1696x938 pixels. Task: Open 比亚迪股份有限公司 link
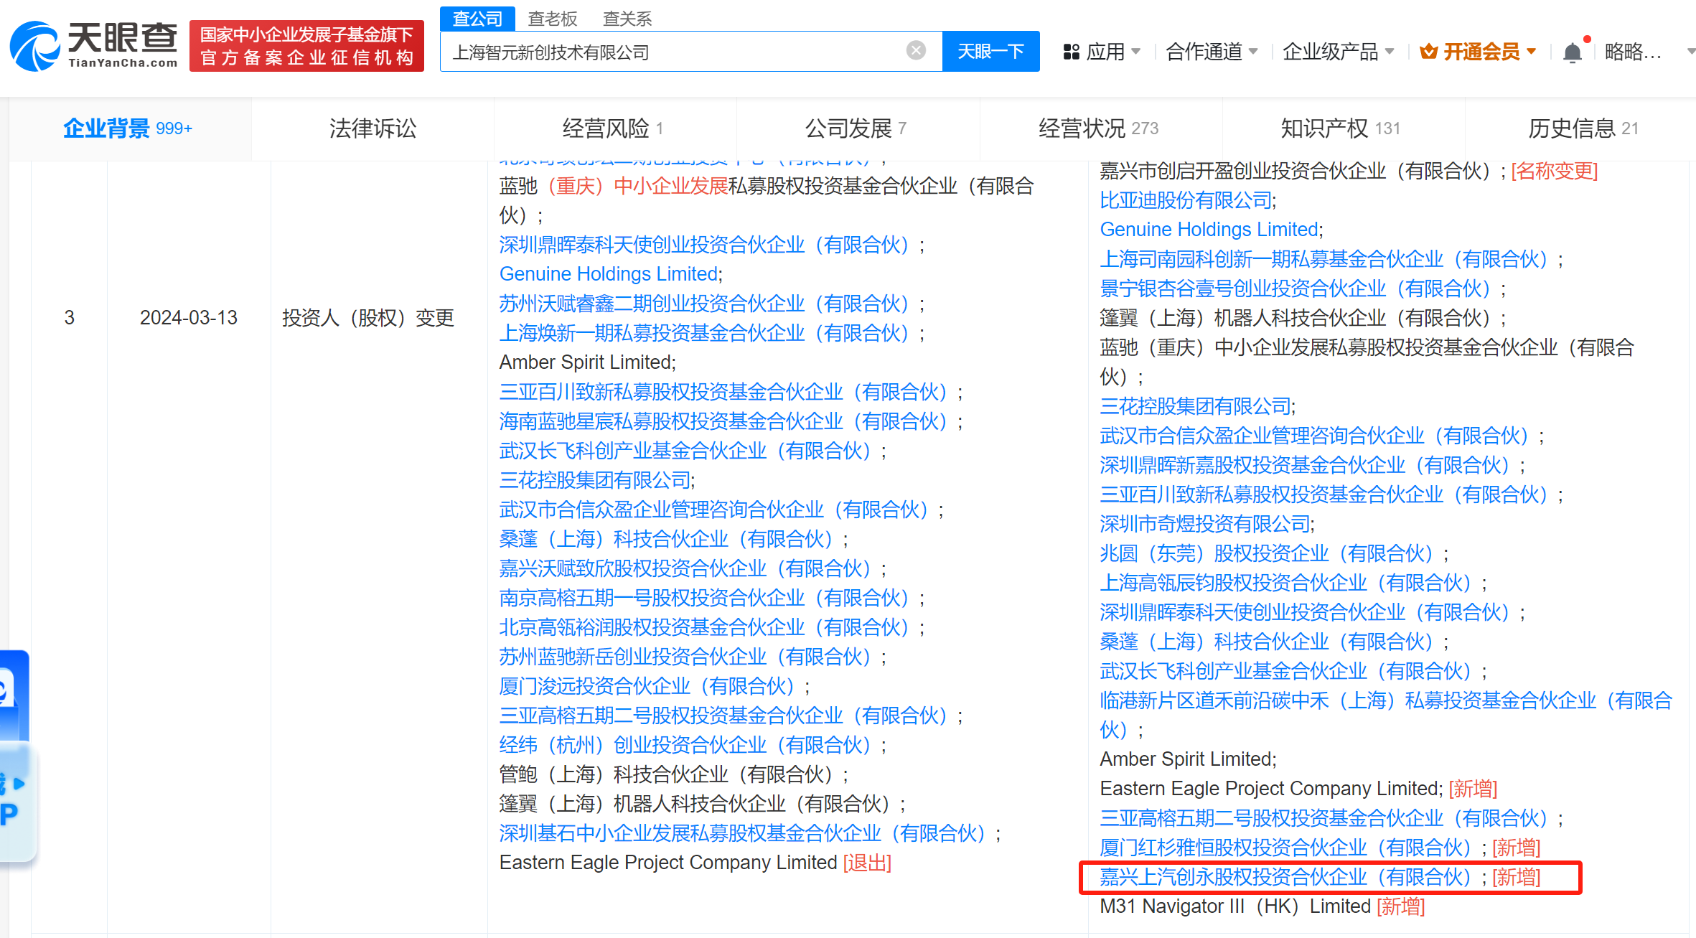coord(1186,200)
